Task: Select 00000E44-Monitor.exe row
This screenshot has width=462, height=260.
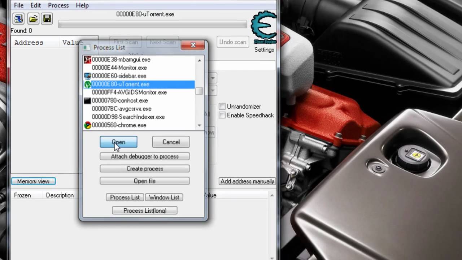Action: [x=139, y=68]
